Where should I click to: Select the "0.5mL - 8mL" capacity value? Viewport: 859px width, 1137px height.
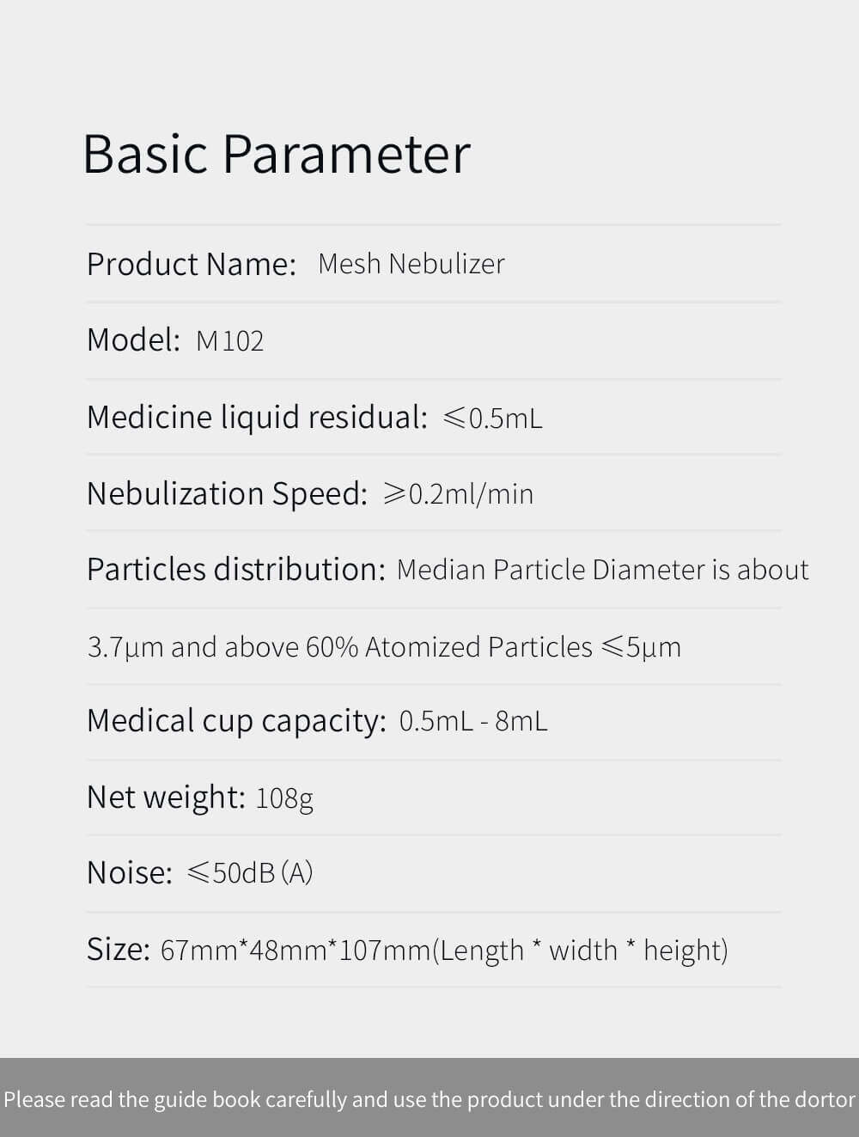coord(472,721)
